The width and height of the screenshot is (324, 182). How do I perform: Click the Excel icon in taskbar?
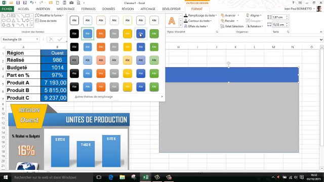(146, 177)
